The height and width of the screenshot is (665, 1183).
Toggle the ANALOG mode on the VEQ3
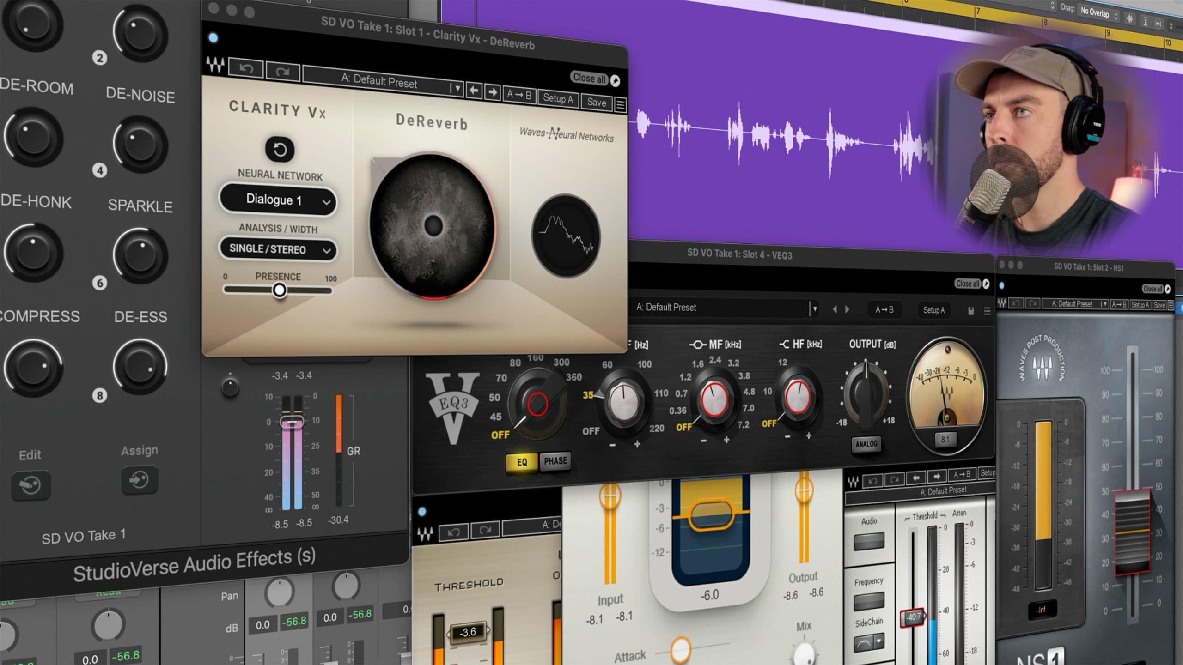[x=866, y=444]
